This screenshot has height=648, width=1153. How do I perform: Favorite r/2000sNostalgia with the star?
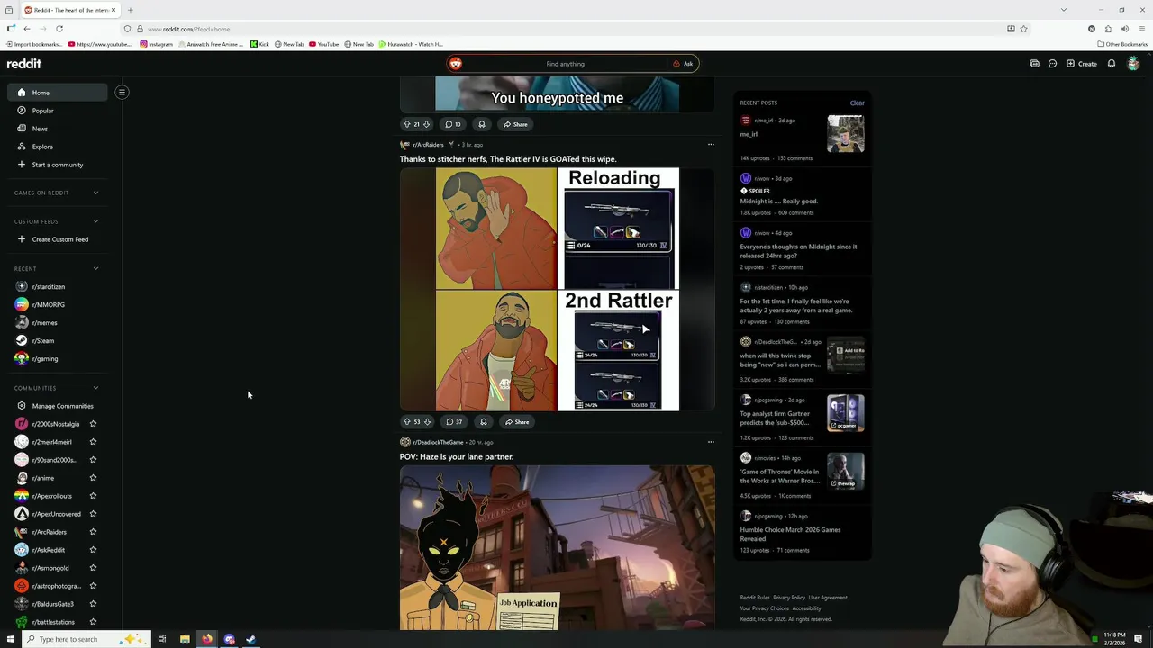click(93, 424)
